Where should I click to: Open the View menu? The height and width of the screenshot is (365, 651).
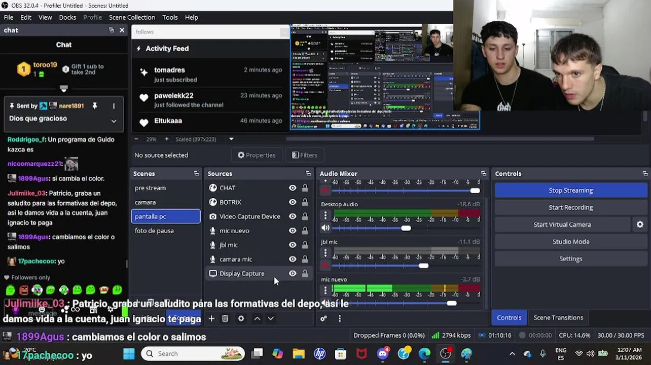[45, 17]
